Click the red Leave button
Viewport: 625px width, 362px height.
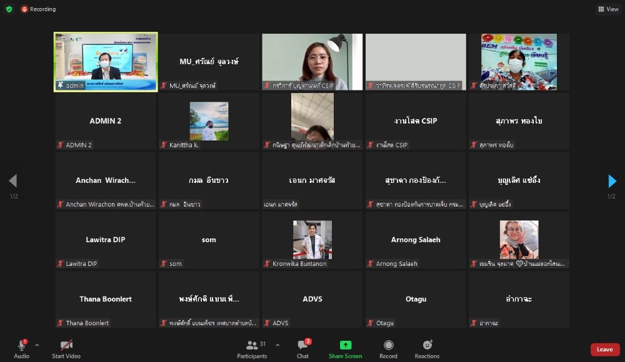[x=604, y=350]
